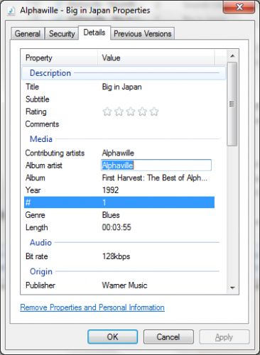Viewport: 260px width, 355px height.
Task: Click the empty Subtitle row
Action: click(x=119, y=99)
